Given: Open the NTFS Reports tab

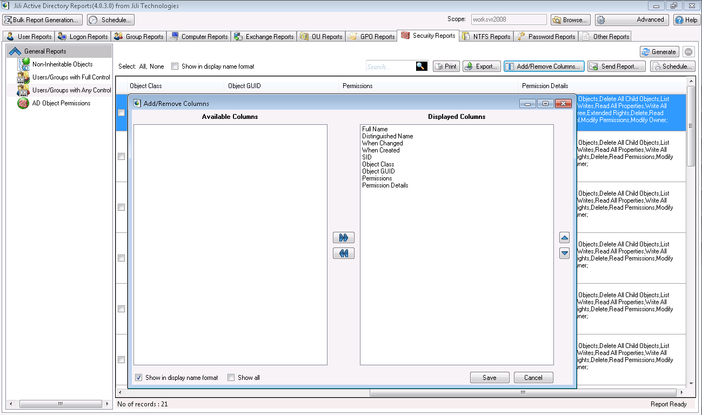Looking at the screenshot, I should pyautogui.click(x=486, y=37).
